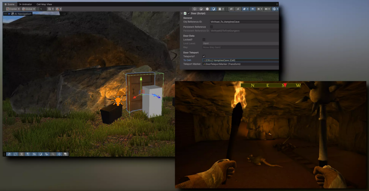Switch to the Animator tab
369x191 pixels.
tap(25, 4)
